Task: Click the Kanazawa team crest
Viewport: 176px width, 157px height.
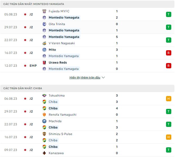Action: (44, 153)
